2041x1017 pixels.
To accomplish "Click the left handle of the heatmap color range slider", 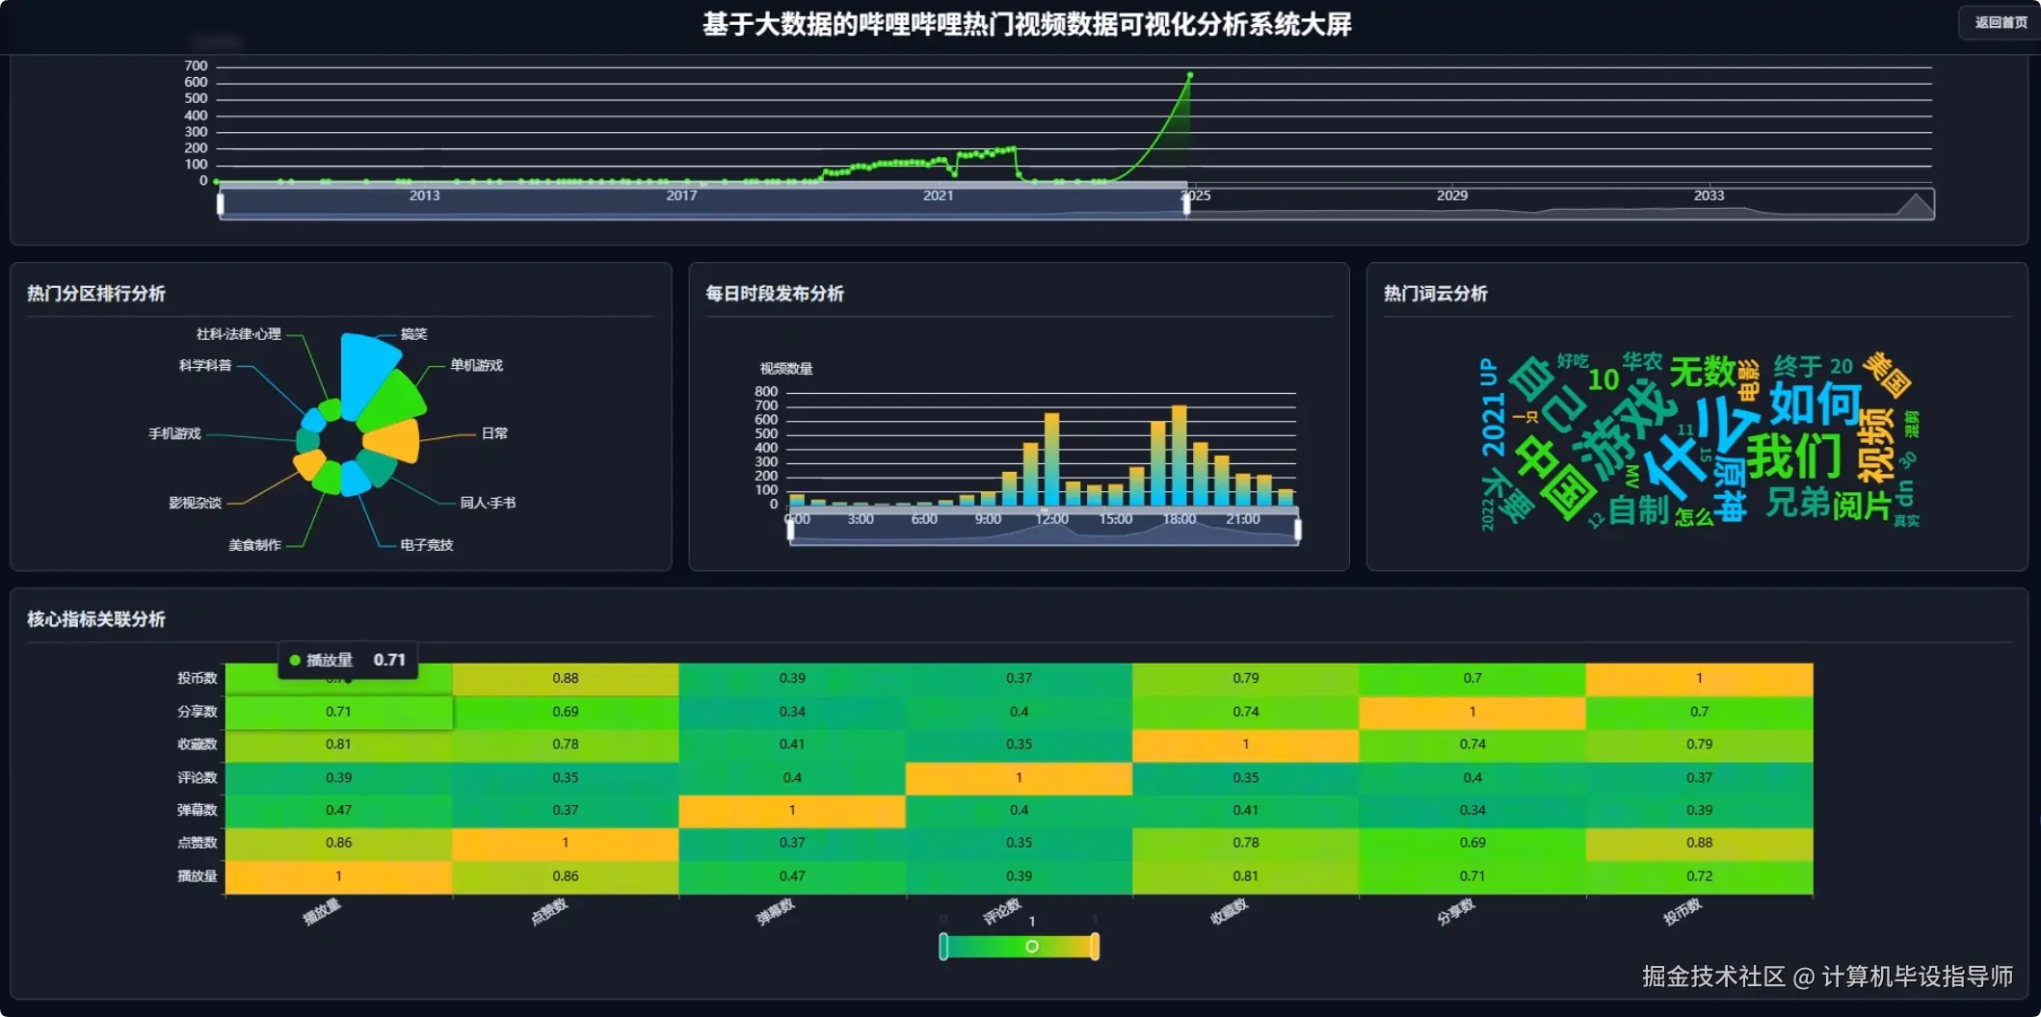I will [x=943, y=947].
